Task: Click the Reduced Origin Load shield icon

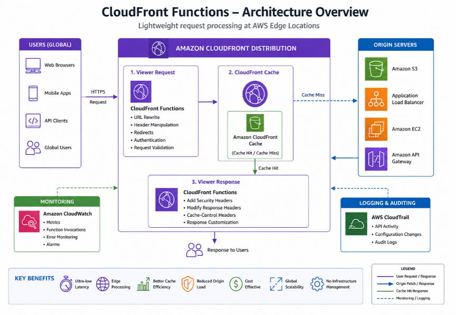Action: coord(188,284)
